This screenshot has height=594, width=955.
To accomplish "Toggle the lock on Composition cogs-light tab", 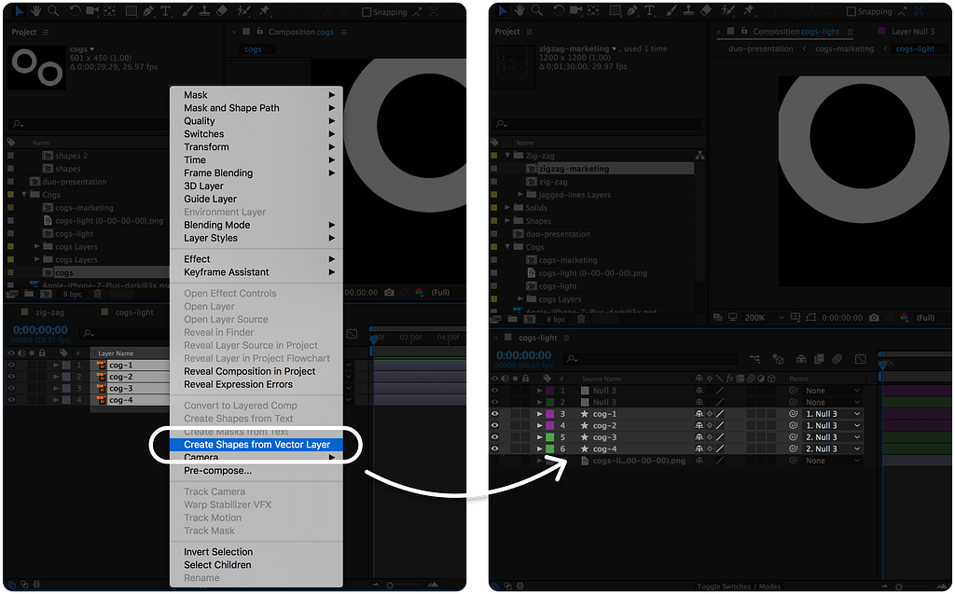I will coord(743,31).
